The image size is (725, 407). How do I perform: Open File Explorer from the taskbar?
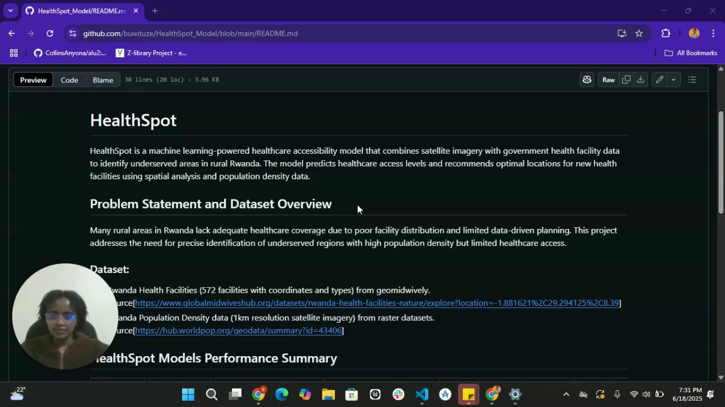329,395
